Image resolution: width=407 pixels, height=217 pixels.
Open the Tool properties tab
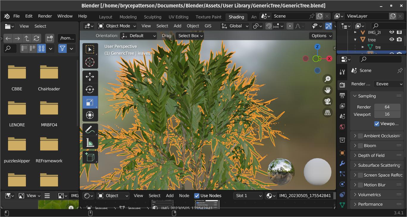coord(342,72)
